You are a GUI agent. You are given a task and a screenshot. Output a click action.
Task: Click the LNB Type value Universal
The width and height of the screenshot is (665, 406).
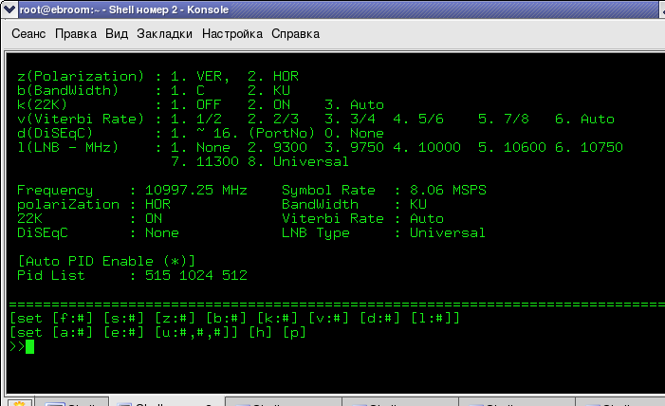click(x=448, y=232)
